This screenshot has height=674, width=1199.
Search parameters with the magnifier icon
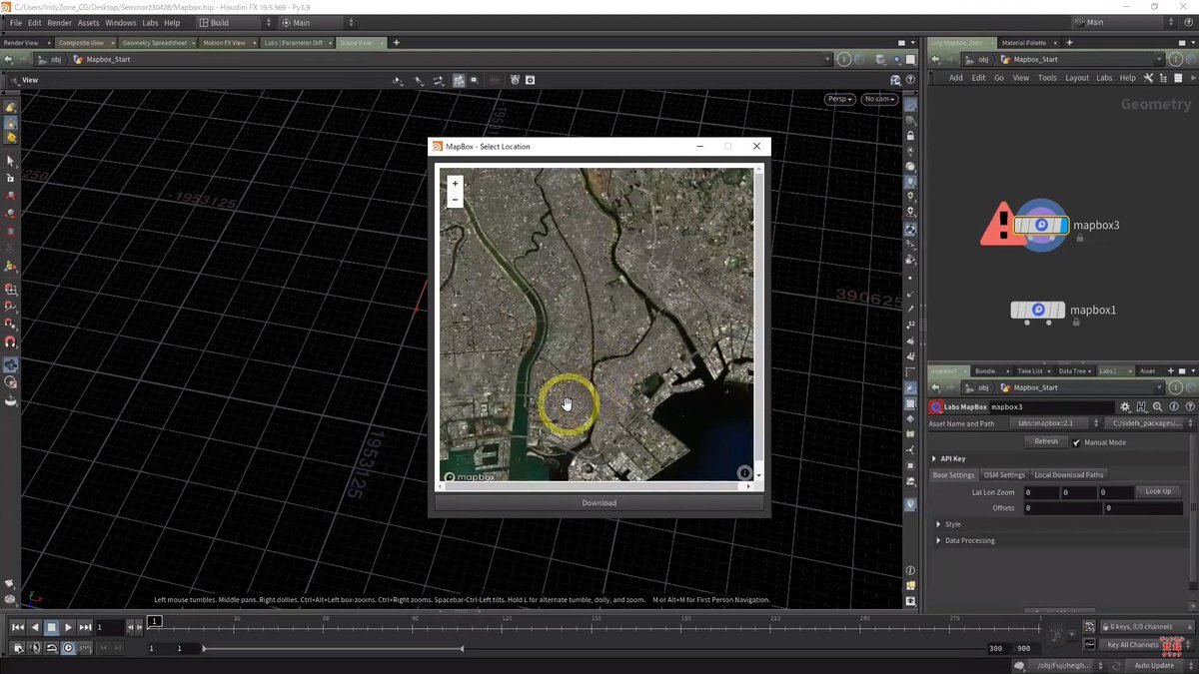(1157, 407)
